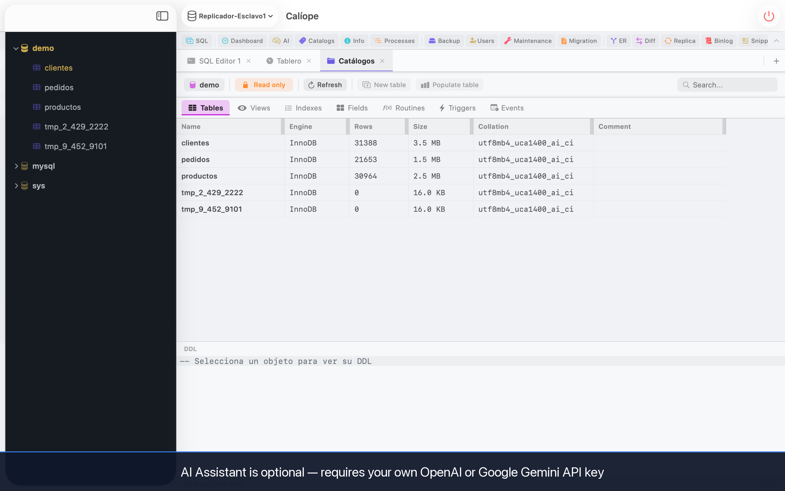Click the New table button

(384, 85)
